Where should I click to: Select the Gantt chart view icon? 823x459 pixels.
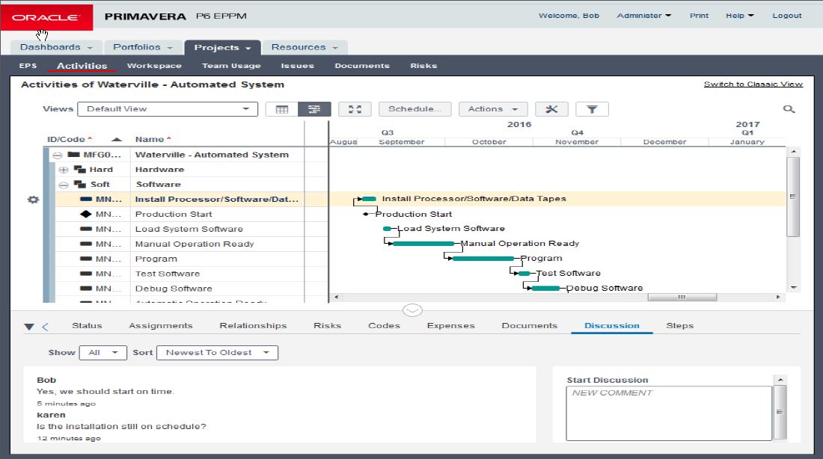(x=314, y=109)
